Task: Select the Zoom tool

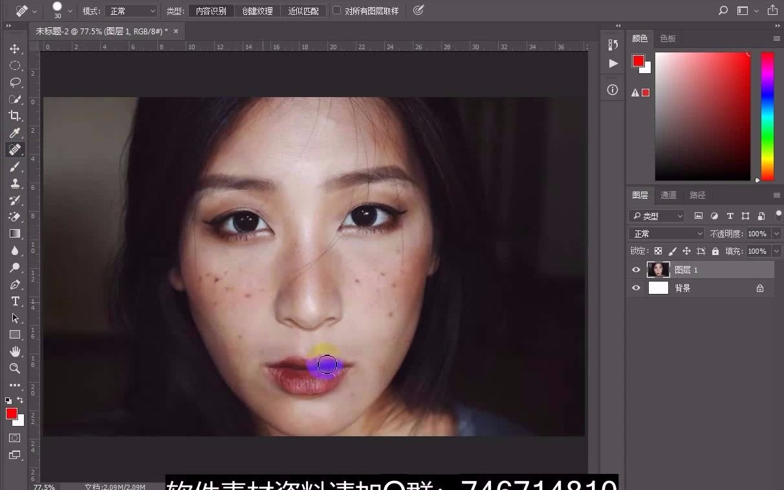Action: coord(16,368)
